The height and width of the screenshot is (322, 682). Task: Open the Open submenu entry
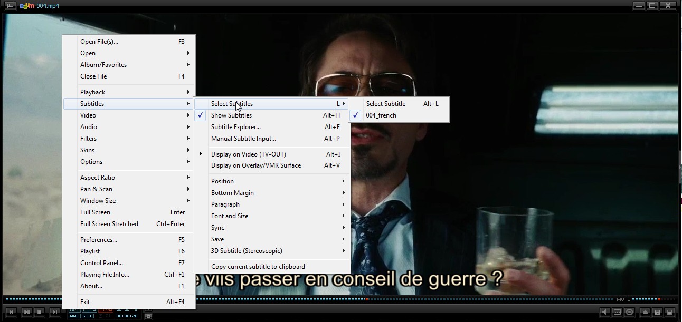point(129,53)
